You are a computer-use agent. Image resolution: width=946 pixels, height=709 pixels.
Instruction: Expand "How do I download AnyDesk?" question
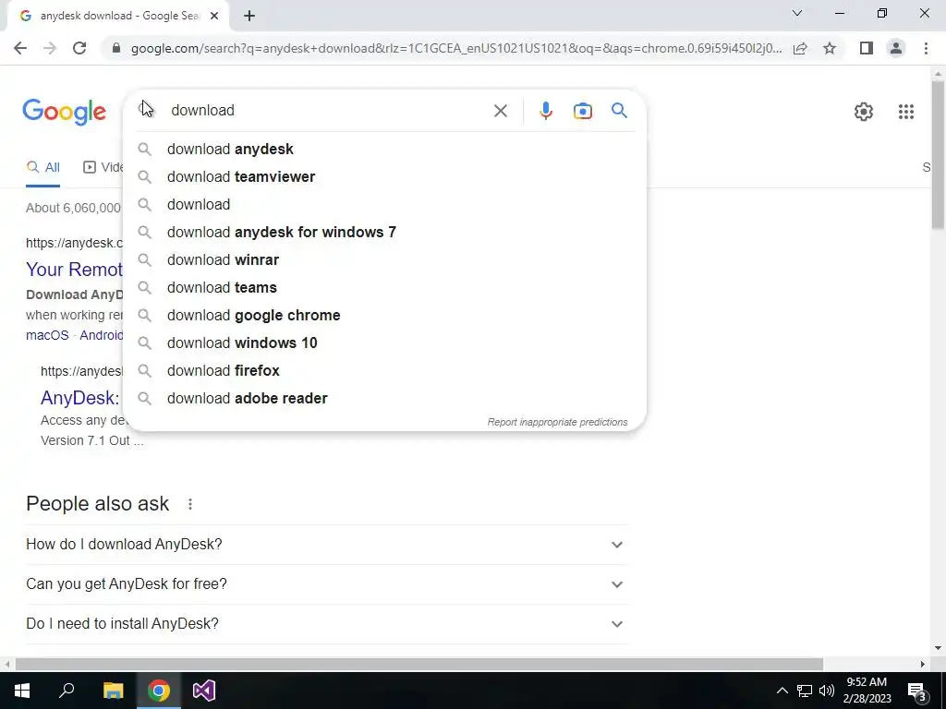[326, 545]
